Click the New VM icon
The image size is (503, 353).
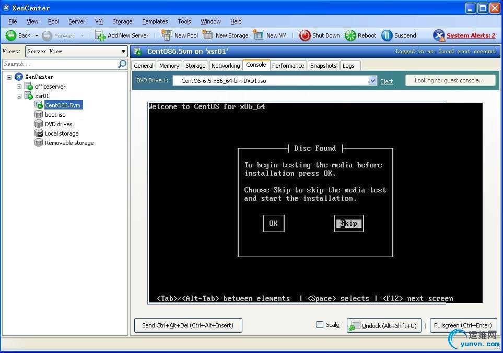[x=259, y=34]
